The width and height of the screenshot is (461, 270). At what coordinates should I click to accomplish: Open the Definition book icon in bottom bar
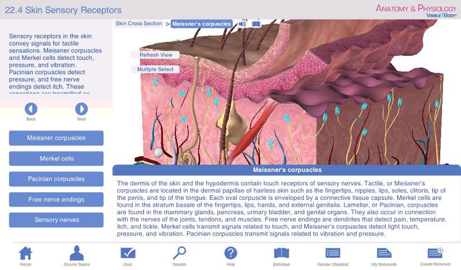[x=282, y=256]
